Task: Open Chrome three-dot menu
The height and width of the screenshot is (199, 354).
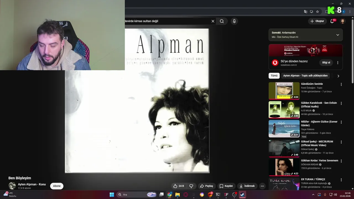Action: (x=350, y=12)
